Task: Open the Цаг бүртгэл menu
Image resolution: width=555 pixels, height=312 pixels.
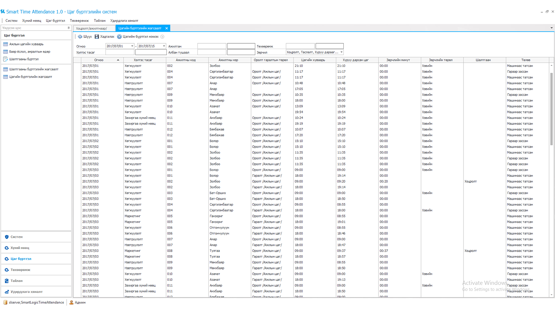Action: tap(55, 20)
